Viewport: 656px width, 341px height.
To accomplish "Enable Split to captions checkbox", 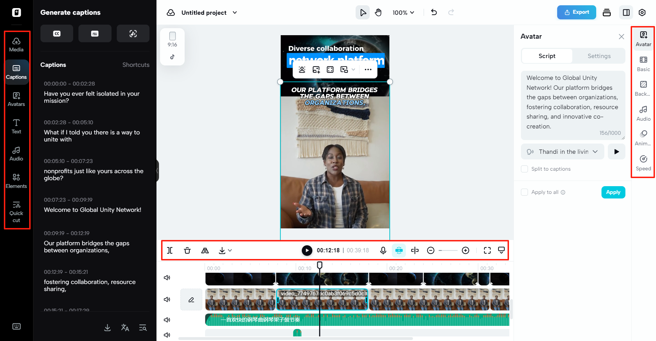I will (x=524, y=169).
